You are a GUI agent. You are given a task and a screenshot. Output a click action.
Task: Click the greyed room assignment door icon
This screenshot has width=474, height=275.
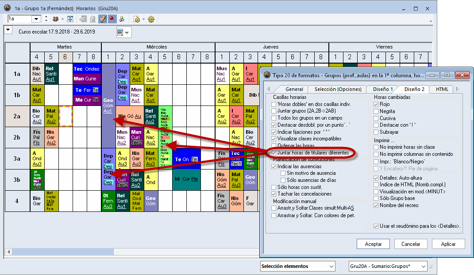point(83,19)
